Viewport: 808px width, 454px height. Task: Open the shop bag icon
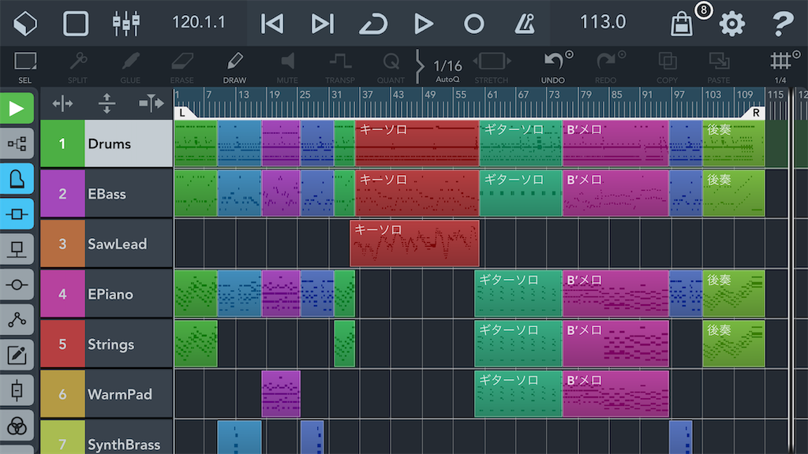click(x=681, y=24)
